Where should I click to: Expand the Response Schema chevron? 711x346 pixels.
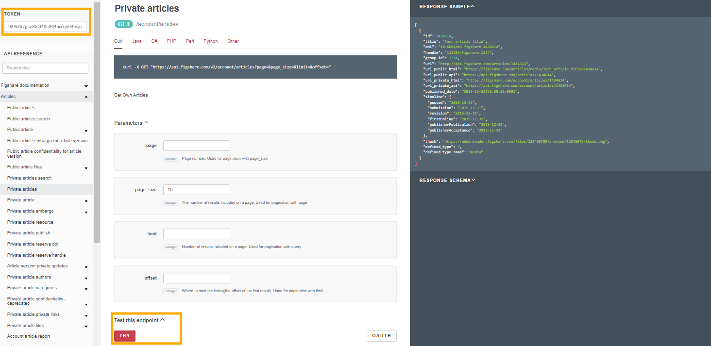[474, 180]
